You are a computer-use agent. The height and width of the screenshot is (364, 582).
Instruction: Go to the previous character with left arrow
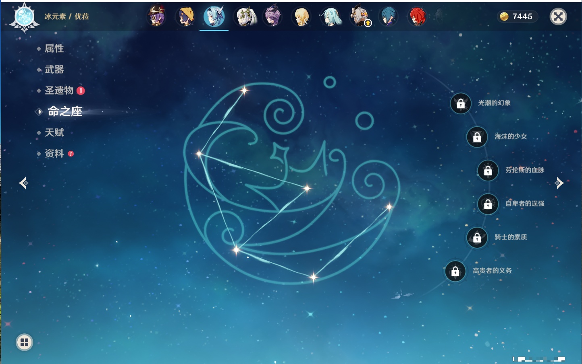[x=23, y=183]
